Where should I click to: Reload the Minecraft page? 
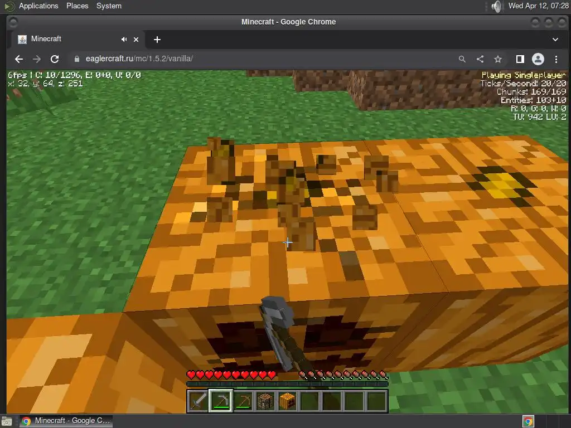[x=55, y=59]
